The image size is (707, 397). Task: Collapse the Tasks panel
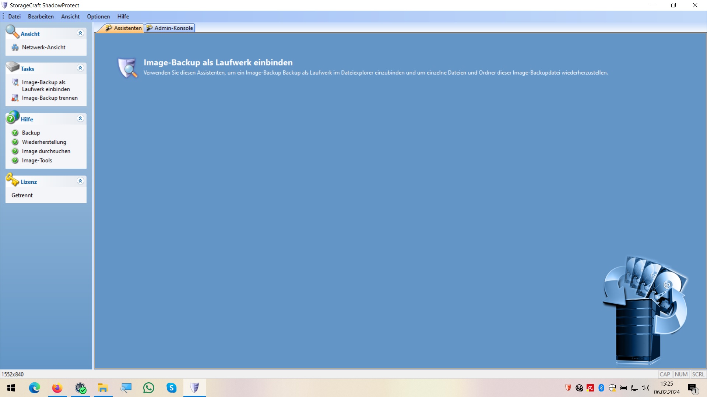[80, 68]
